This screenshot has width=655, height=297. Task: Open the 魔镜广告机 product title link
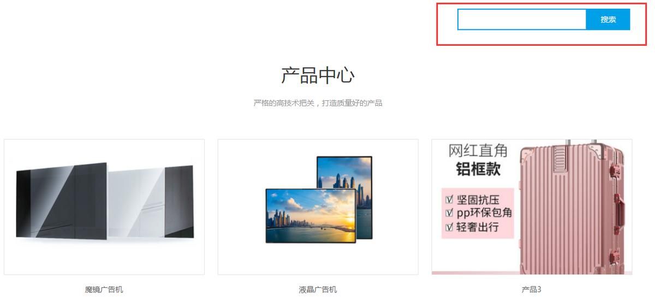pos(104,289)
